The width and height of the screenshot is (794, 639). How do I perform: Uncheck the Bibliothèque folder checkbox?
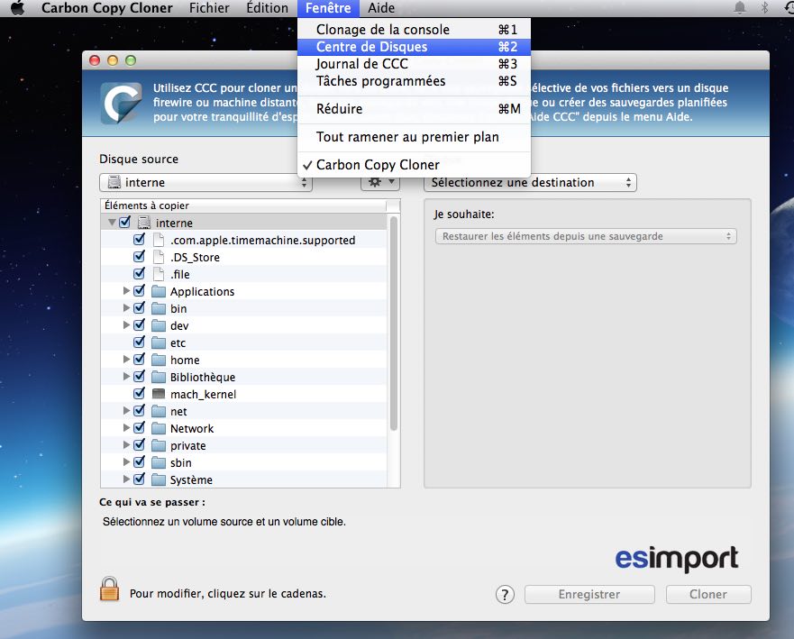[140, 377]
